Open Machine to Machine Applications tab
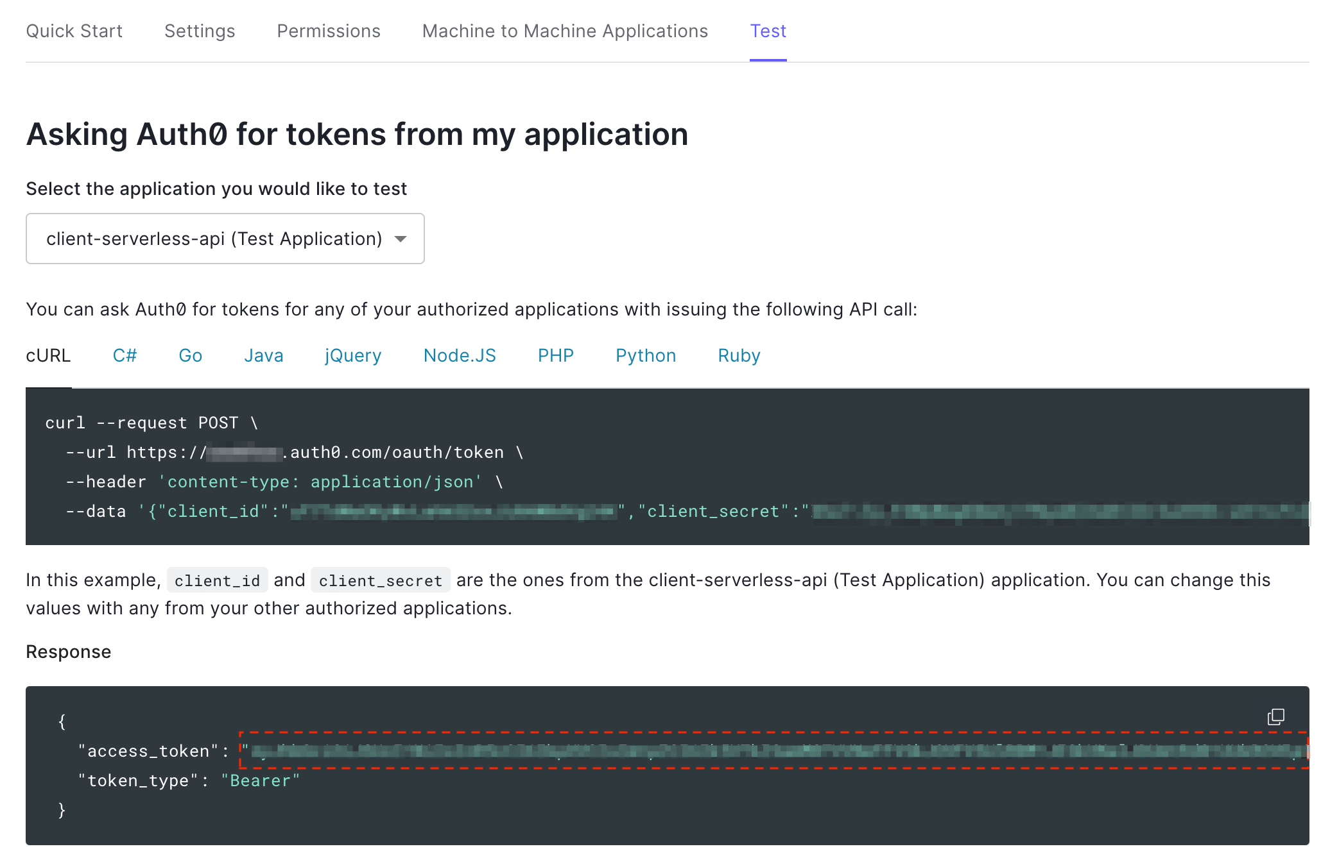Viewport: 1330px width, 867px height. coord(565,31)
